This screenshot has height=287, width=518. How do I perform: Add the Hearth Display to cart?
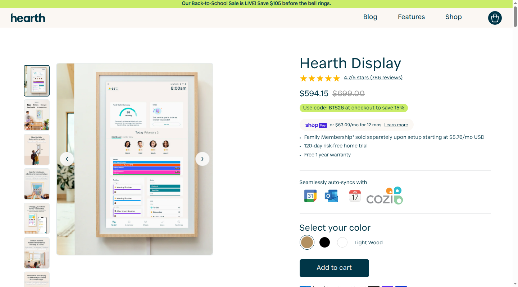coord(334,268)
